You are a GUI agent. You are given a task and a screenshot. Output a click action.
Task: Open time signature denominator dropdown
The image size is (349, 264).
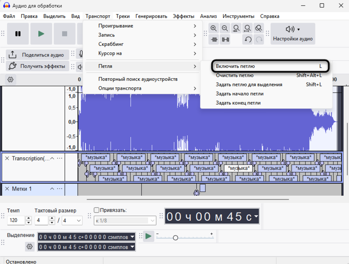(x=72, y=221)
